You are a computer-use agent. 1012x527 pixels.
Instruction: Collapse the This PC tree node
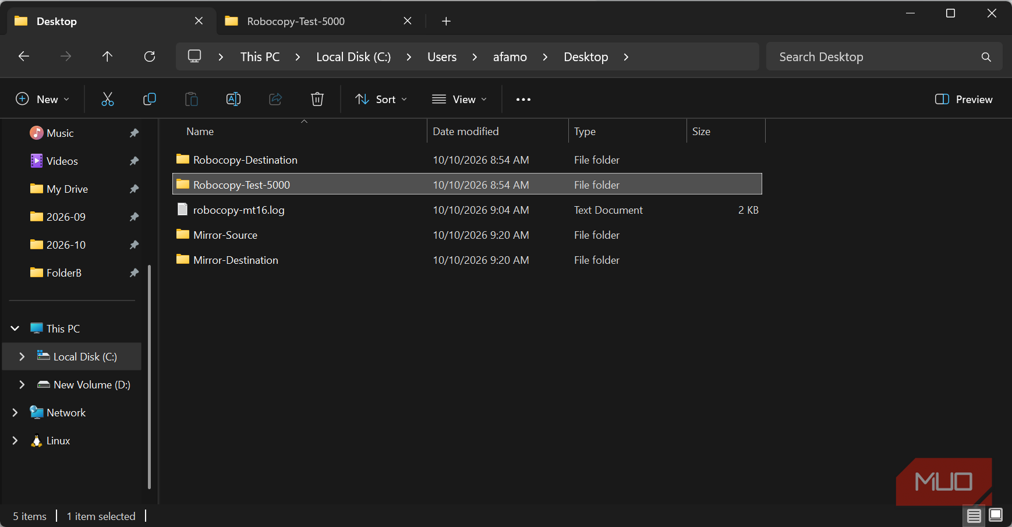[x=15, y=328]
